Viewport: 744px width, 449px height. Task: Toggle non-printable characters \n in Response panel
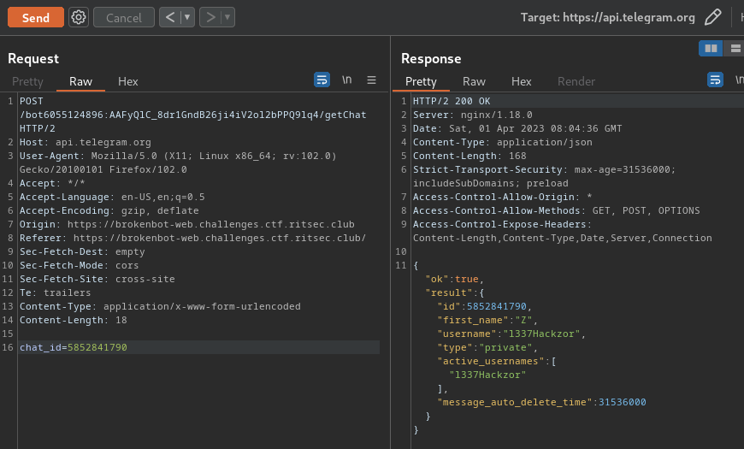[x=739, y=80]
